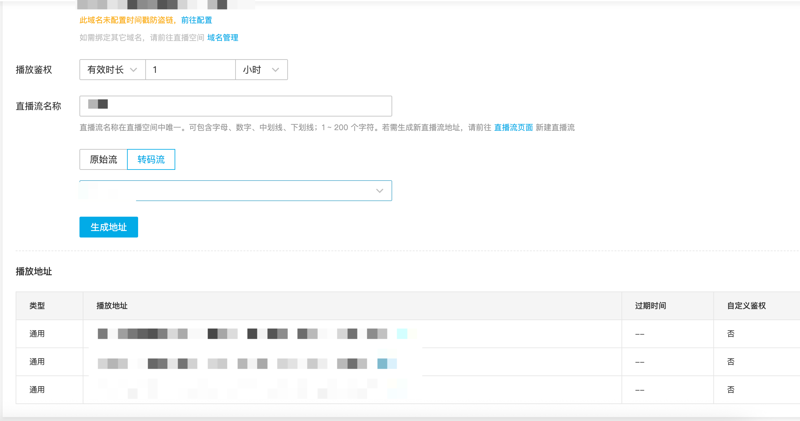The image size is (800, 421).
Task: Expand the transcoding stream selection box
Action: tap(235, 191)
